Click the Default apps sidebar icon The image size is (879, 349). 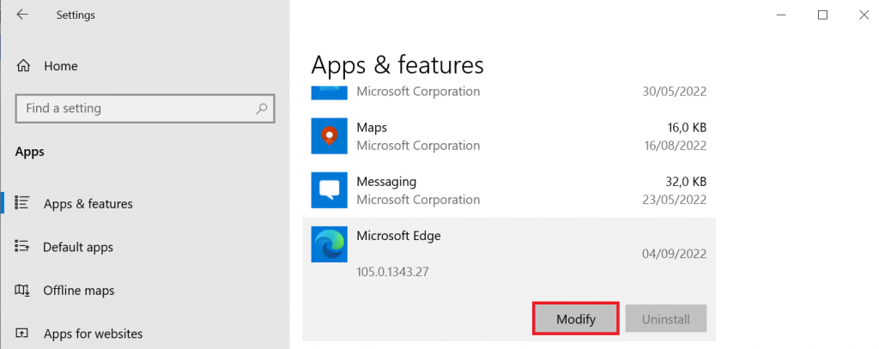[x=23, y=247]
